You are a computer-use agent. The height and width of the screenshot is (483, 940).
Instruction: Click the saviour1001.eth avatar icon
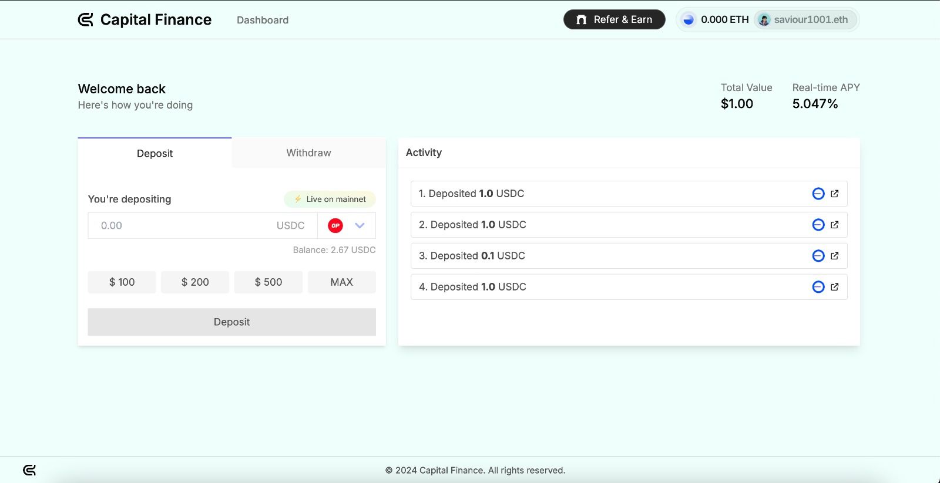[764, 20]
